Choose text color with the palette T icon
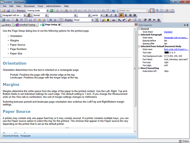190x143 pixels. pos(104,20)
